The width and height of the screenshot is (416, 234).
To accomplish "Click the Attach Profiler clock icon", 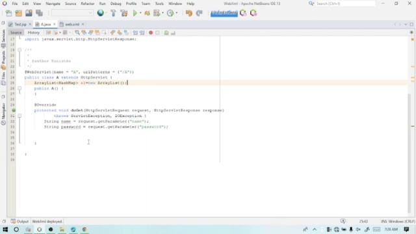I will 170,13.
